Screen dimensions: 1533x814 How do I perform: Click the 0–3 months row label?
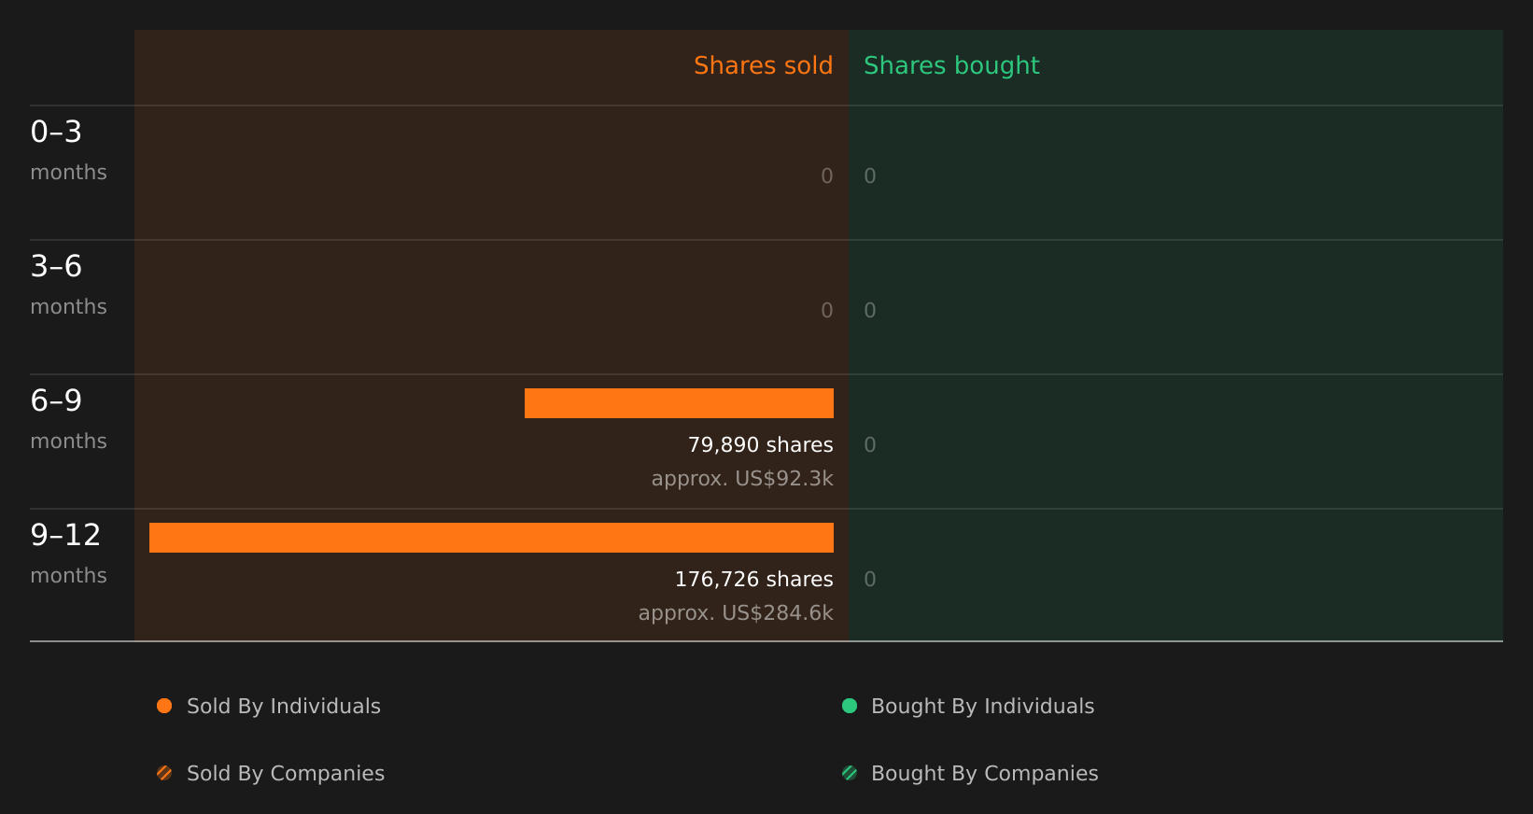pos(68,150)
